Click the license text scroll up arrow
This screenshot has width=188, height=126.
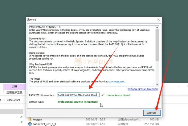click(x=157, y=27)
